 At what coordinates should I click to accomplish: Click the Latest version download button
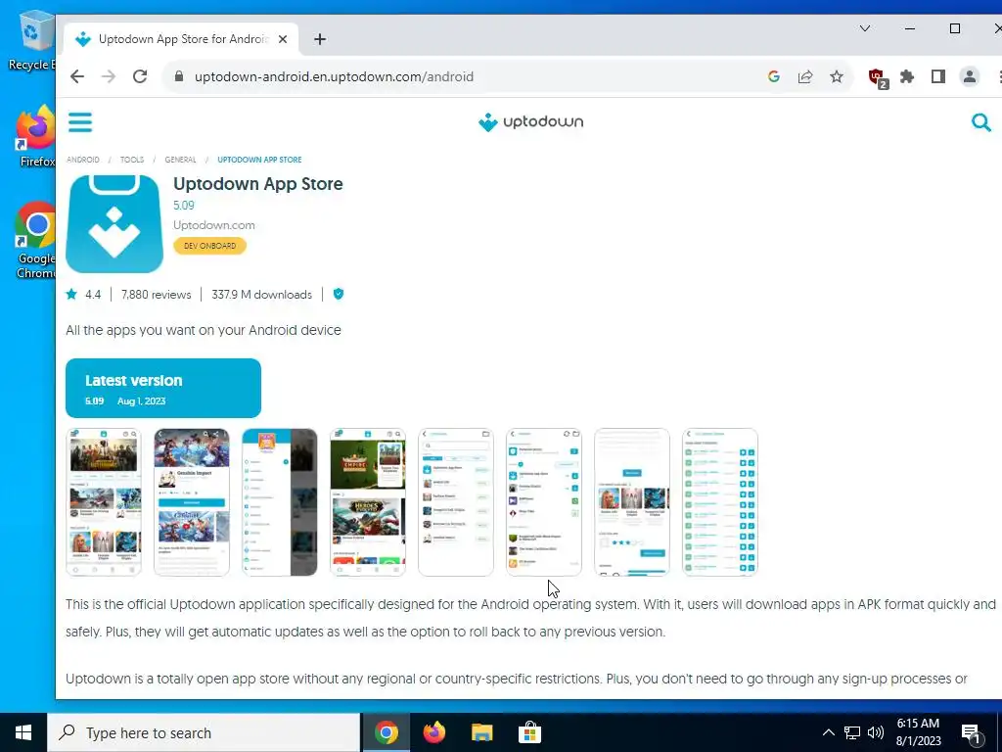pyautogui.click(x=163, y=388)
